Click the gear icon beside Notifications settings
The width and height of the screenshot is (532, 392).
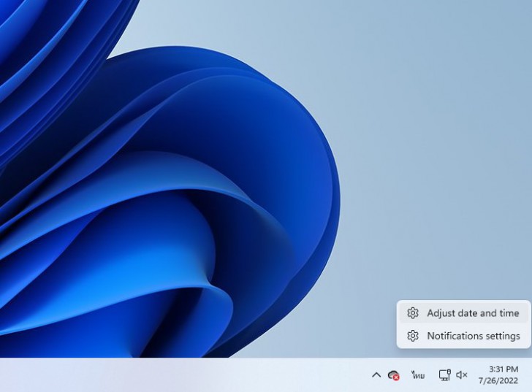[413, 336]
